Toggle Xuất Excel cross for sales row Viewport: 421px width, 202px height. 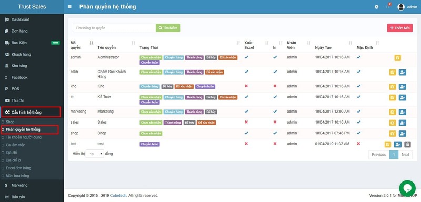click(246, 122)
